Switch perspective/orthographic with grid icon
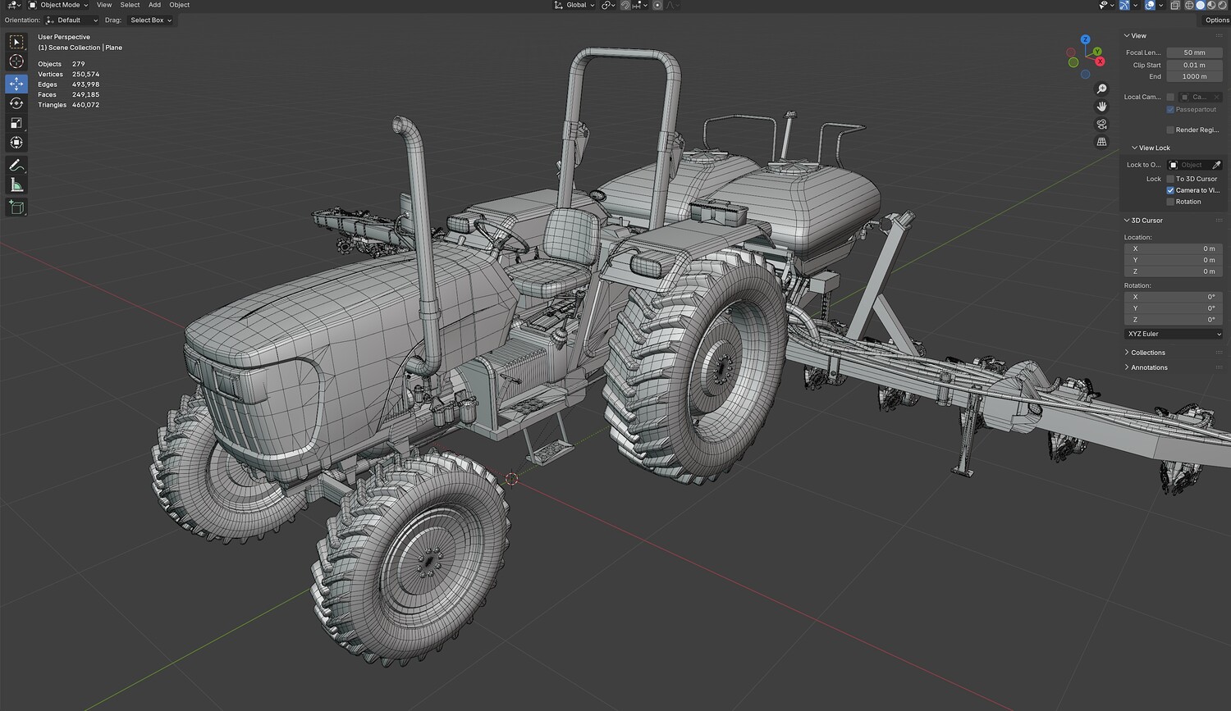 [x=1101, y=142]
